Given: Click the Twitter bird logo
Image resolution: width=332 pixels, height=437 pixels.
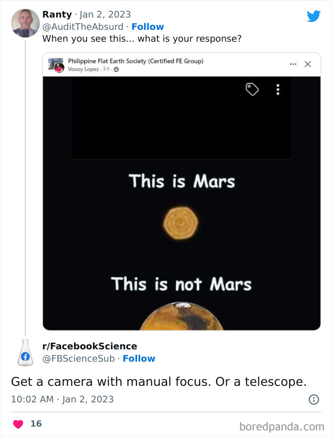Looking at the screenshot, I should point(314,16).
